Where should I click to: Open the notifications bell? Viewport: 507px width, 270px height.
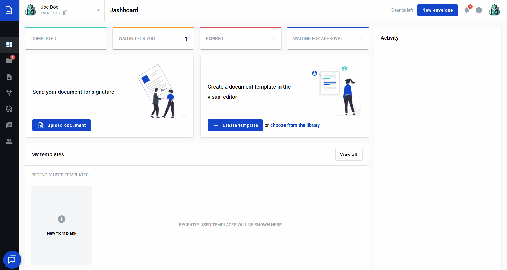[x=467, y=10]
